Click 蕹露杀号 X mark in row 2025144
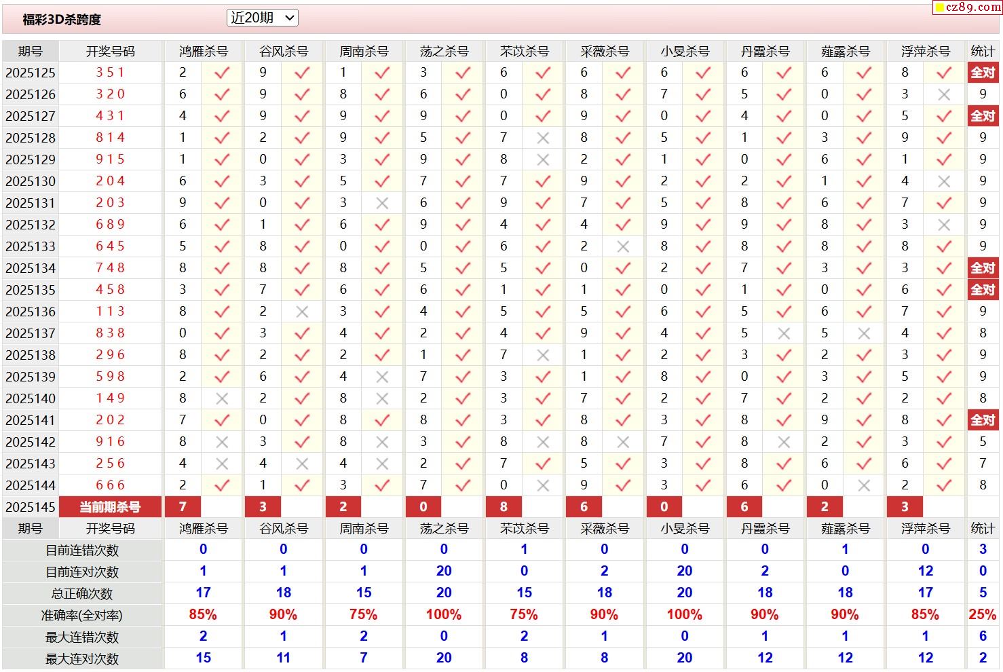The image size is (1003, 672). [863, 485]
